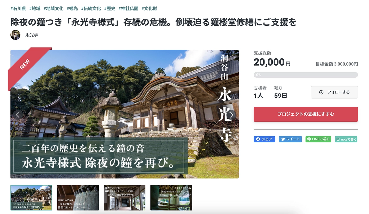Open the #文化財 tag
Image resolution: width=369 pixels, height=214 pixels.
coord(149,9)
